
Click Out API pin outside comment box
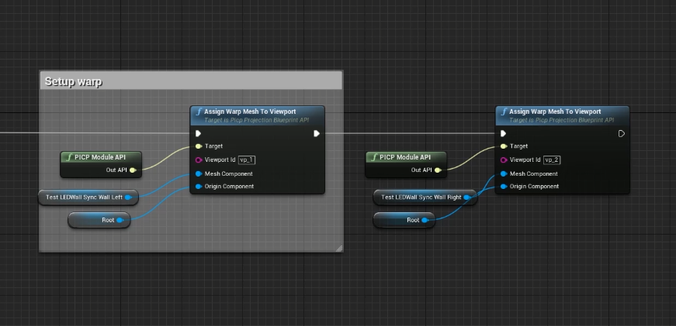[438, 170]
